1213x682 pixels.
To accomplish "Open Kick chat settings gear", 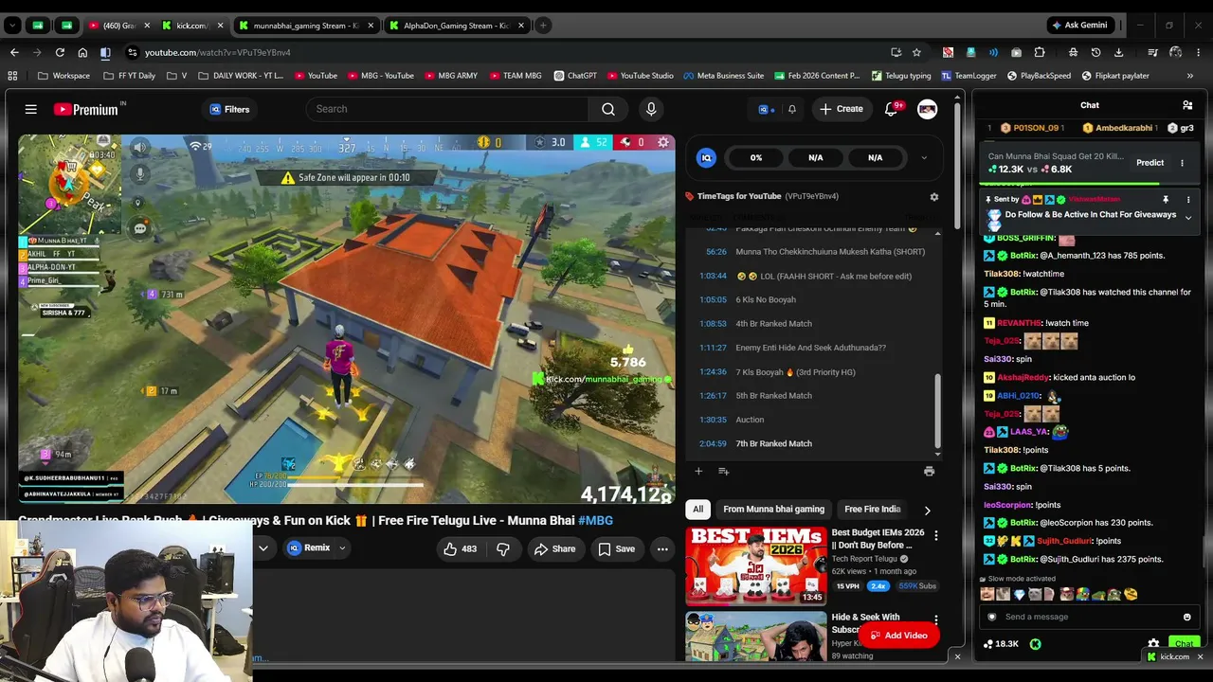I will click(x=1153, y=644).
